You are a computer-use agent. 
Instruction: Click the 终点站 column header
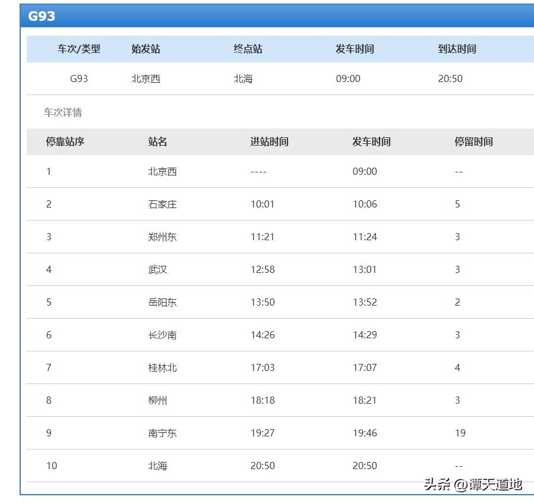coord(245,49)
